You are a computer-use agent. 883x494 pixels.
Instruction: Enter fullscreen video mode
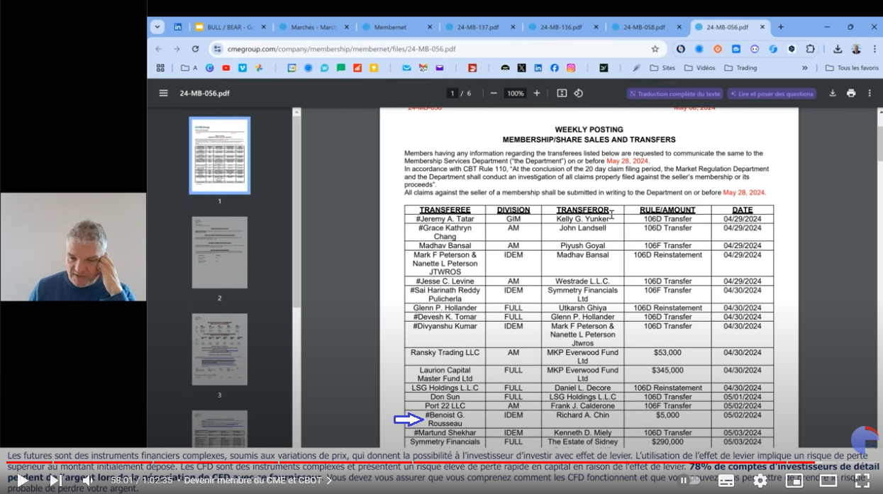[x=862, y=481]
